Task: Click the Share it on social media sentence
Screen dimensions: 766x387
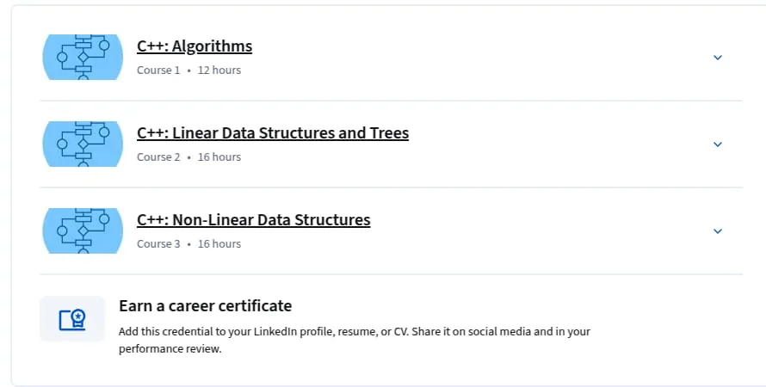Action: point(501,332)
